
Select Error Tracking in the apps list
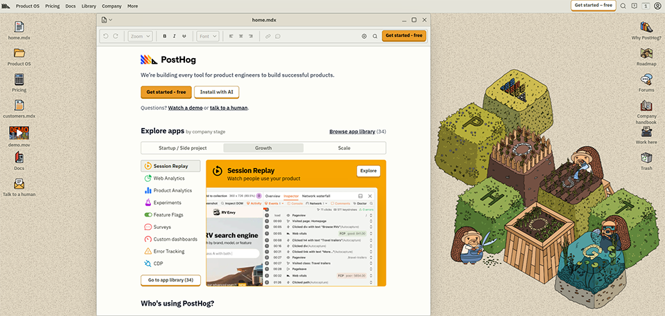(x=170, y=251)
